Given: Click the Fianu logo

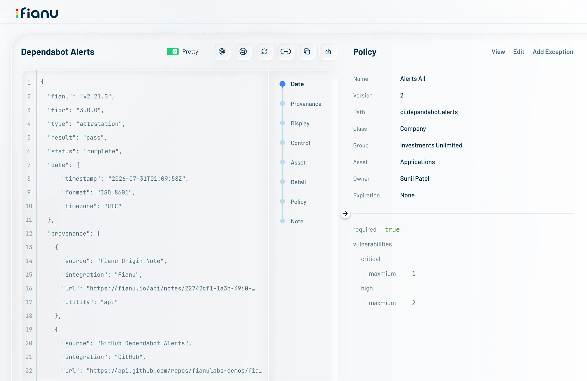Looking at the screenshot, I should tap(37, 13).
